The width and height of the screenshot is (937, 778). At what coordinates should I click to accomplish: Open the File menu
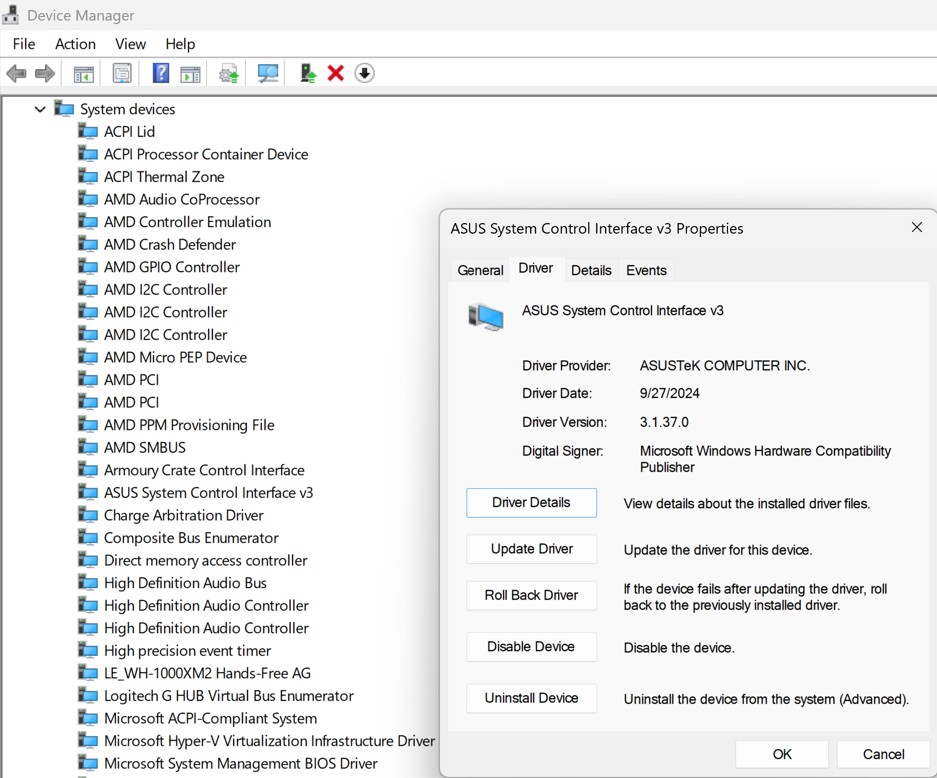[x=24, y=44]
